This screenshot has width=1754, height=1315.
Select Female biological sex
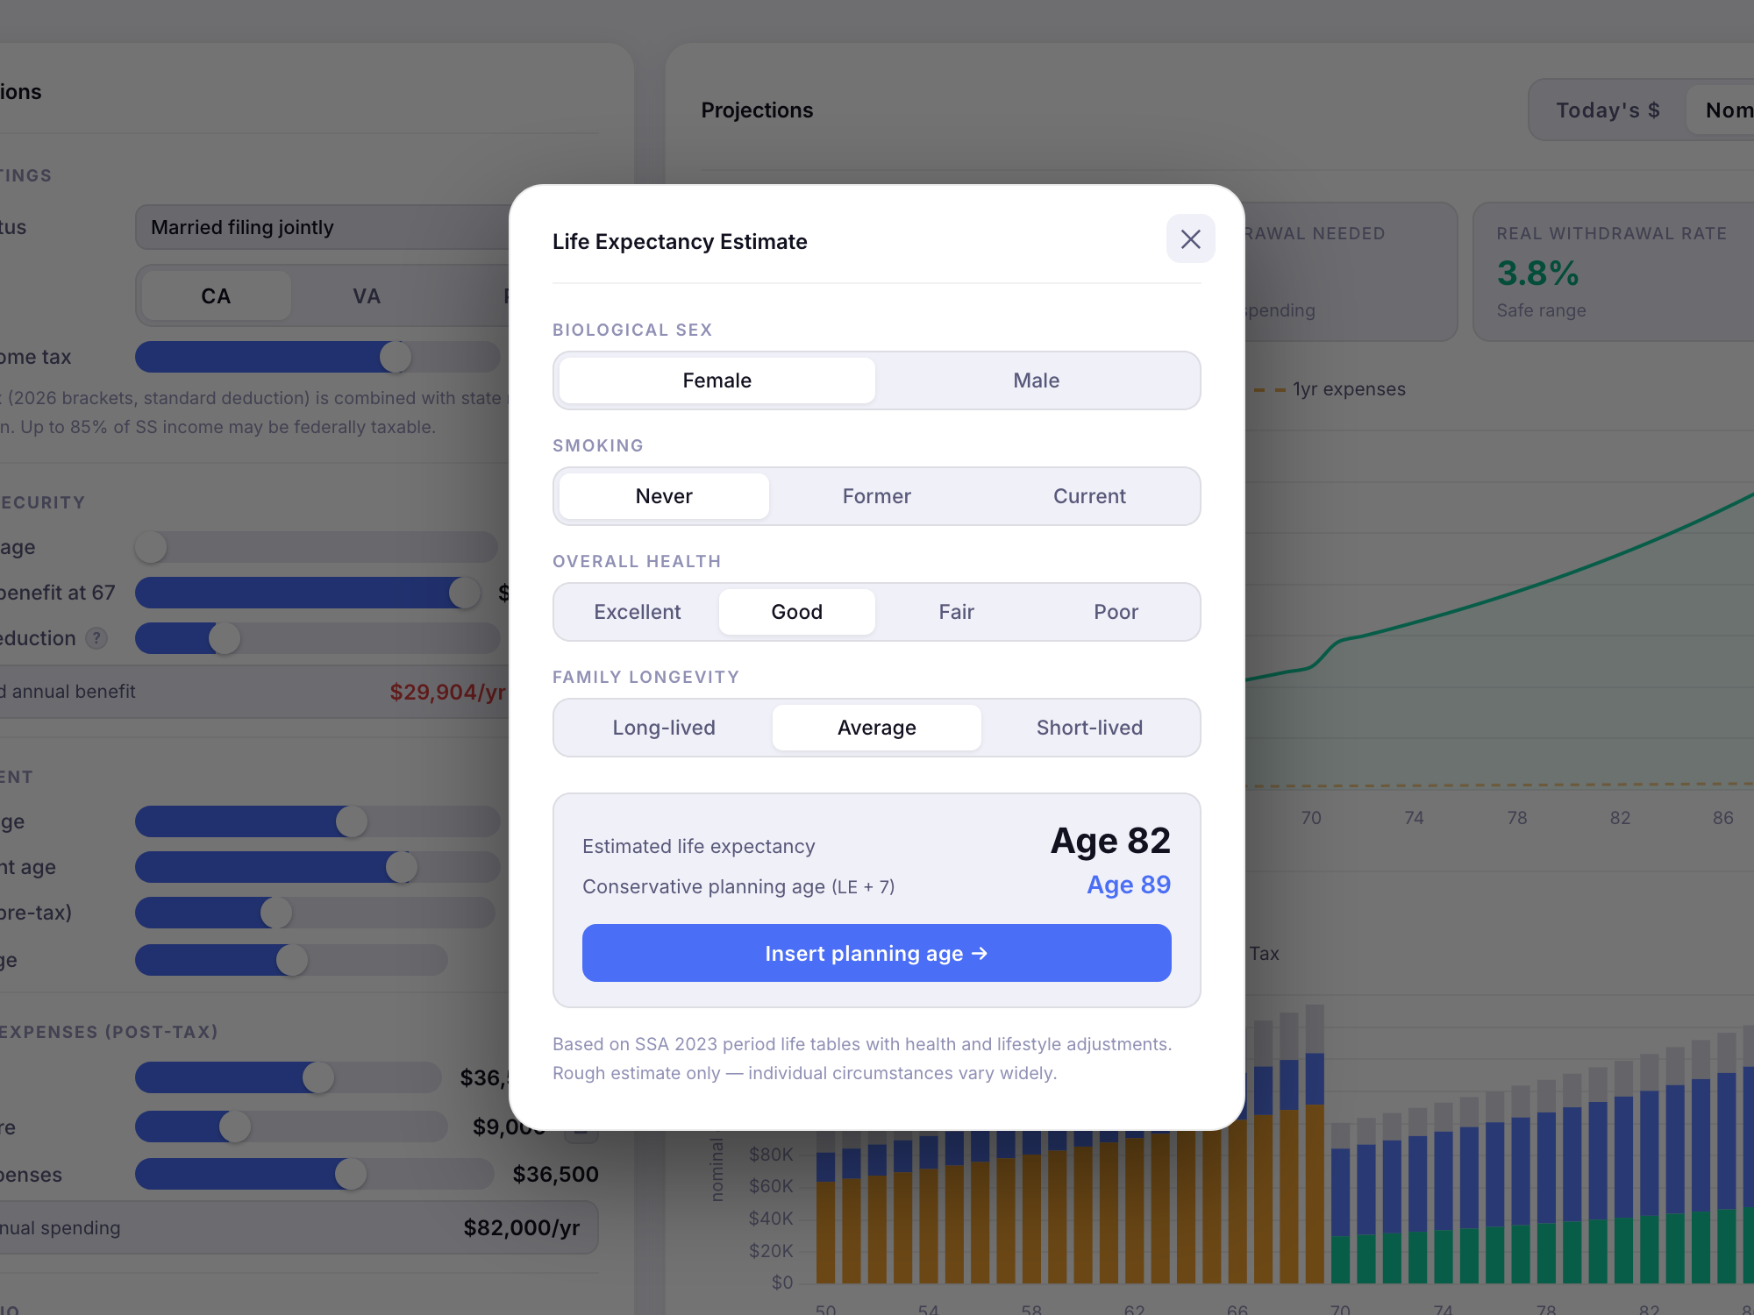[717, 380]
